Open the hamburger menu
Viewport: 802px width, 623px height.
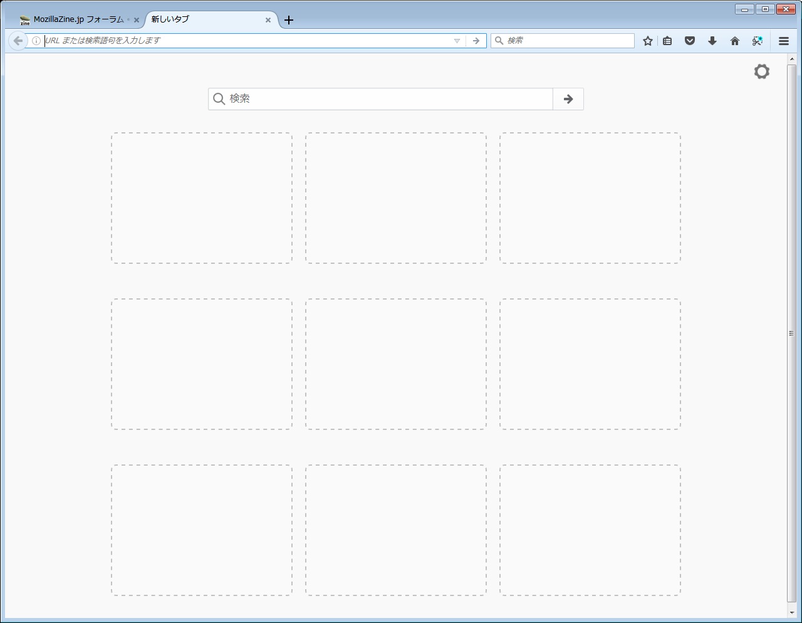(784, 41)
